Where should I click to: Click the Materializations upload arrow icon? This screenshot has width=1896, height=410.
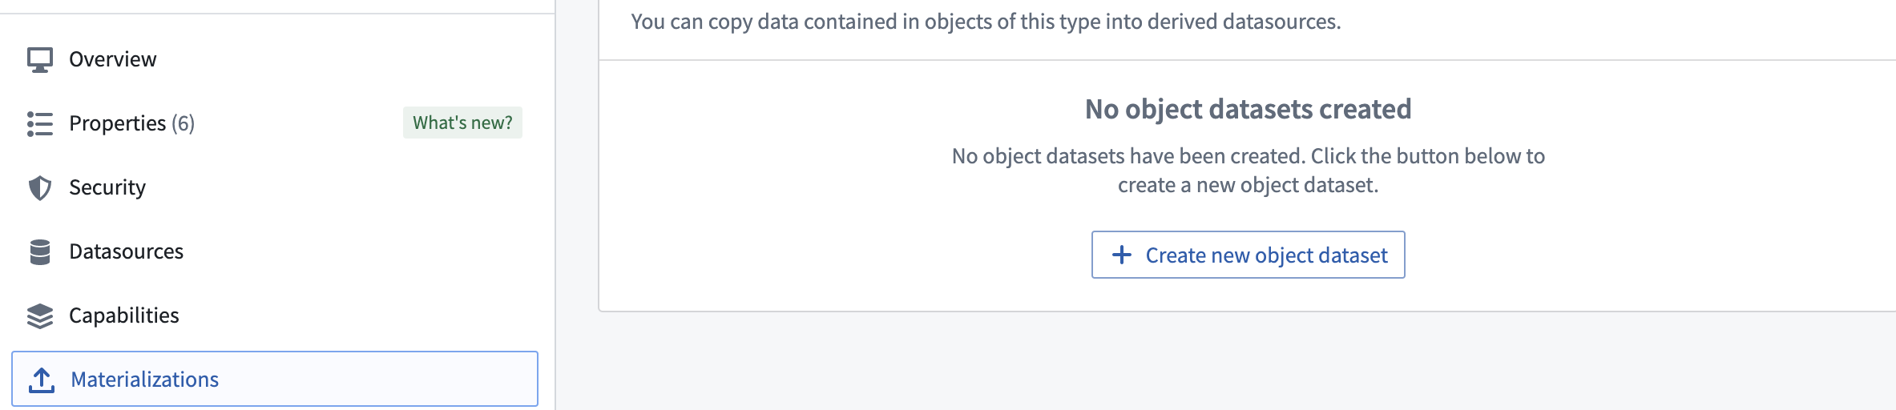click(42, 380)
